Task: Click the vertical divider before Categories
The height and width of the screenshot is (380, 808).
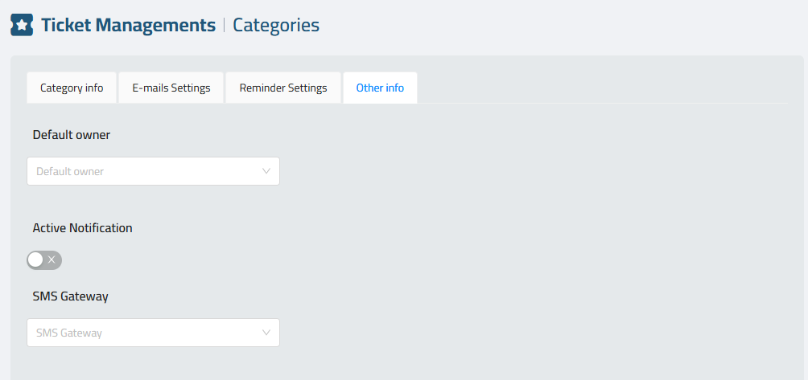Action: (x=225, y=25)
